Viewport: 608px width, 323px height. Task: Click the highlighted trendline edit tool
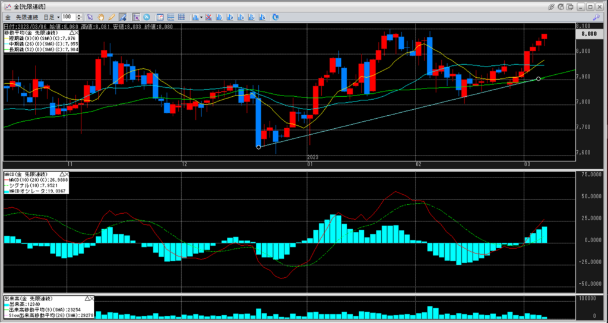click(122, 17)
